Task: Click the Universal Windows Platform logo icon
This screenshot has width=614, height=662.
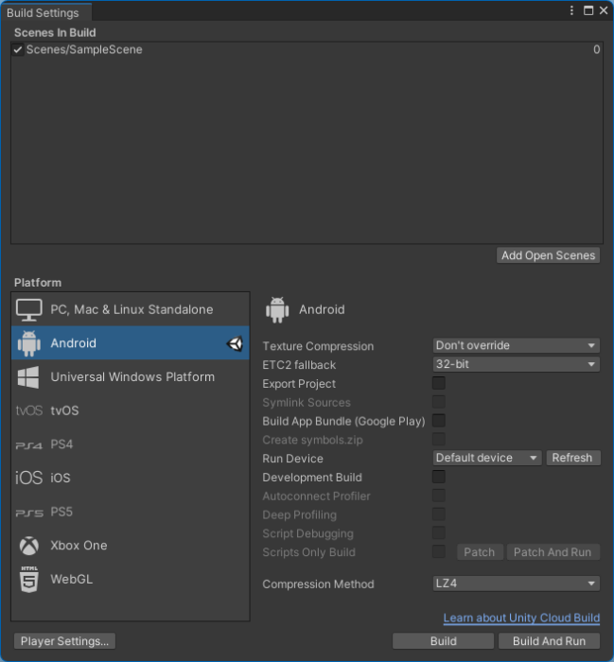Action: point(28,377)
